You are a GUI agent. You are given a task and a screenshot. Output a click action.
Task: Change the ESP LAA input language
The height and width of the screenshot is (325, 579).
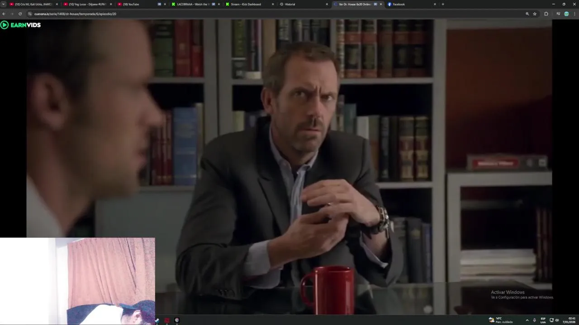coord(543,320)
